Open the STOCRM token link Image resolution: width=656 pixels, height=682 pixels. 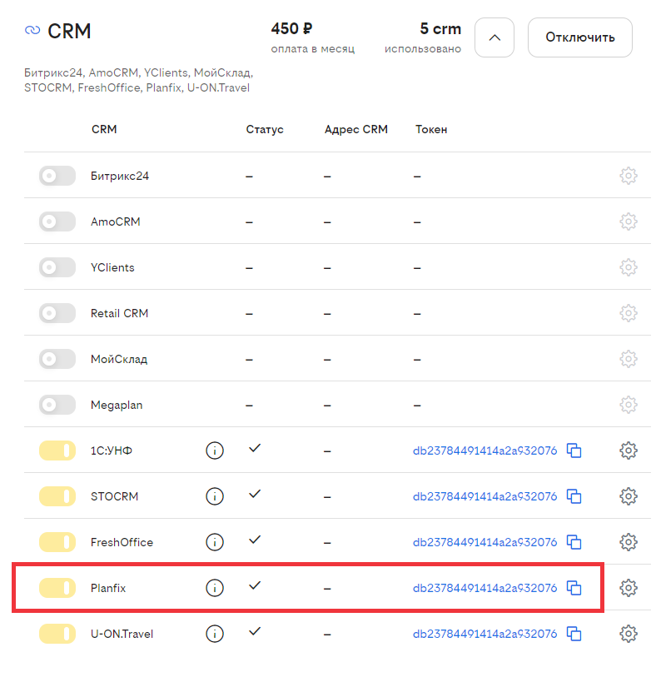click(485, 496)
